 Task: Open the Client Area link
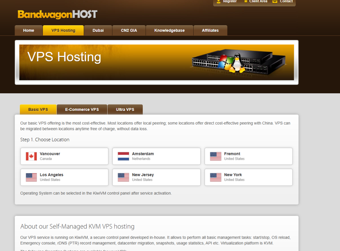click(x=258, y=1)
